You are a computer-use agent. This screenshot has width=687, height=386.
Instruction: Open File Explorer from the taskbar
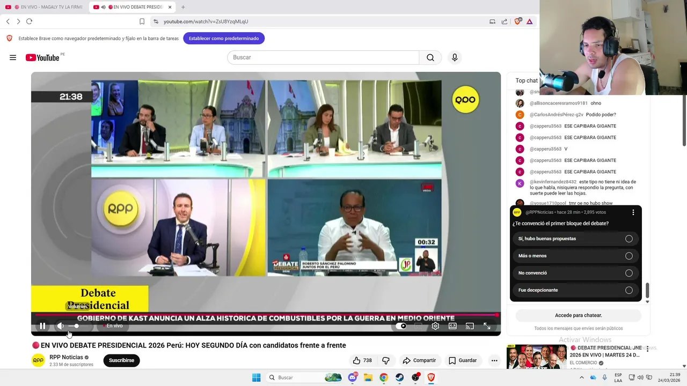368,377
